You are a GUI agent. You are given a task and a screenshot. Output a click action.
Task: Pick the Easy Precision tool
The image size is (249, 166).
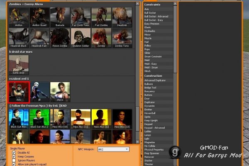click(x=159, y=24)
